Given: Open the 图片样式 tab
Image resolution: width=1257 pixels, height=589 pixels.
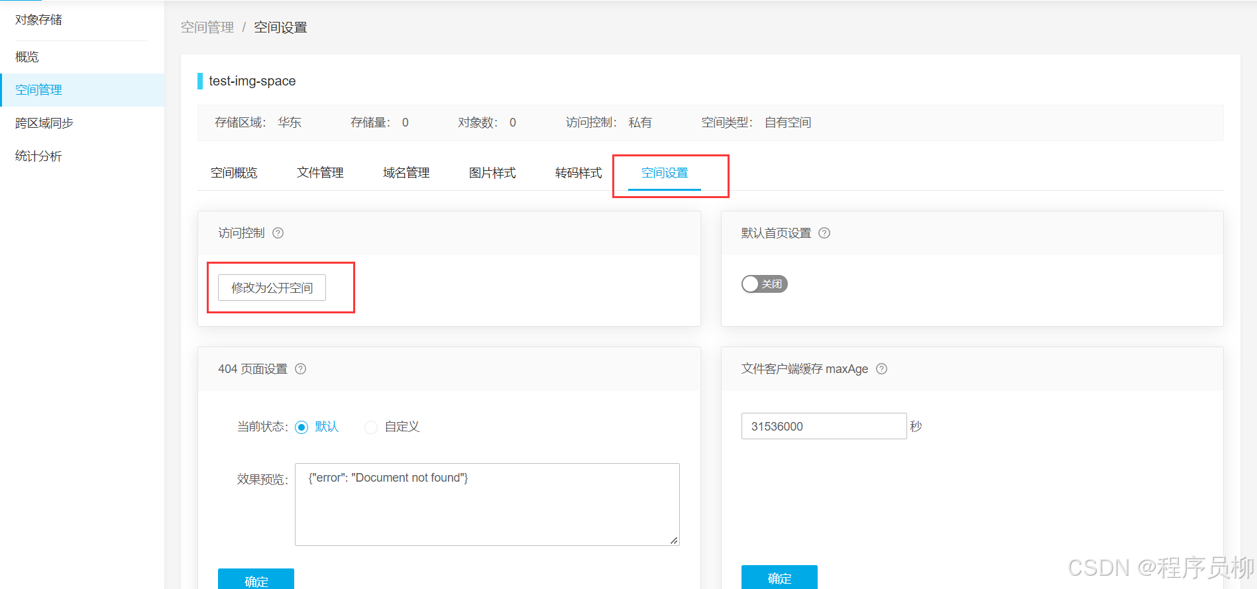Looking at the screenshot, I should (492, 173).
